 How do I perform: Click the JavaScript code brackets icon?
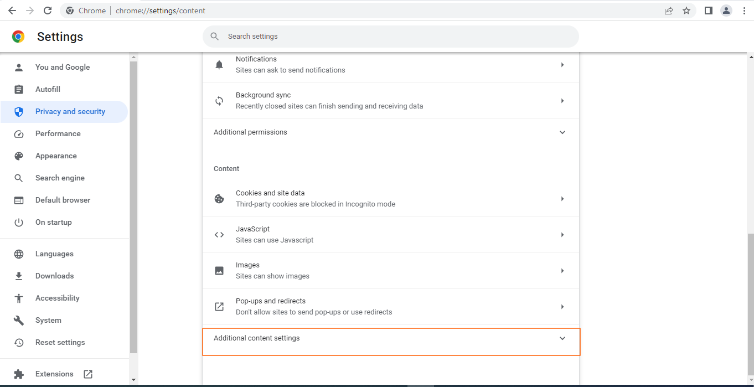click(219, 234)
